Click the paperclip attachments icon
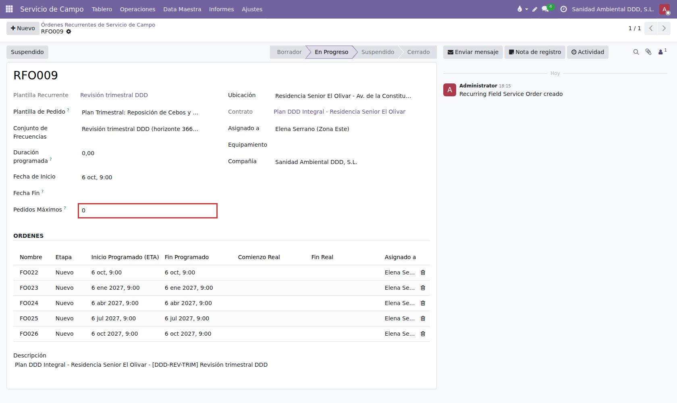This screenshot has width=677, height=403. click(648, 52)
